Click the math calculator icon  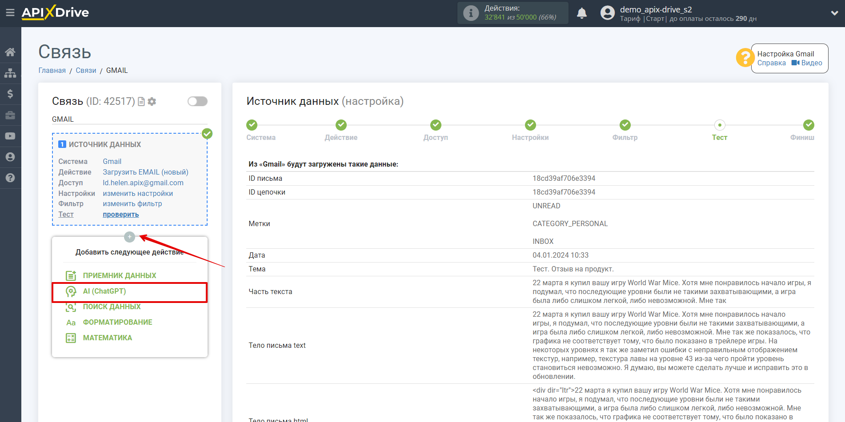(x=71, y=338)
